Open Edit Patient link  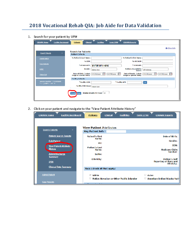(x=54, y=141)
